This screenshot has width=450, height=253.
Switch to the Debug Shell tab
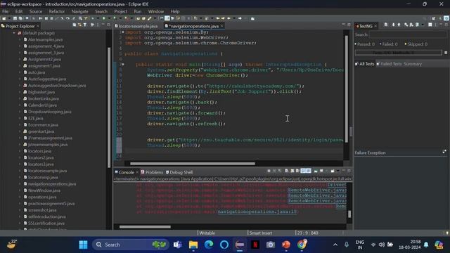pos(179,172)
